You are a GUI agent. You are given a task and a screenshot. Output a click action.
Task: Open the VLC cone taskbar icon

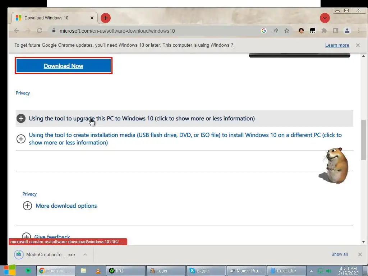click(x=98, y=271)
